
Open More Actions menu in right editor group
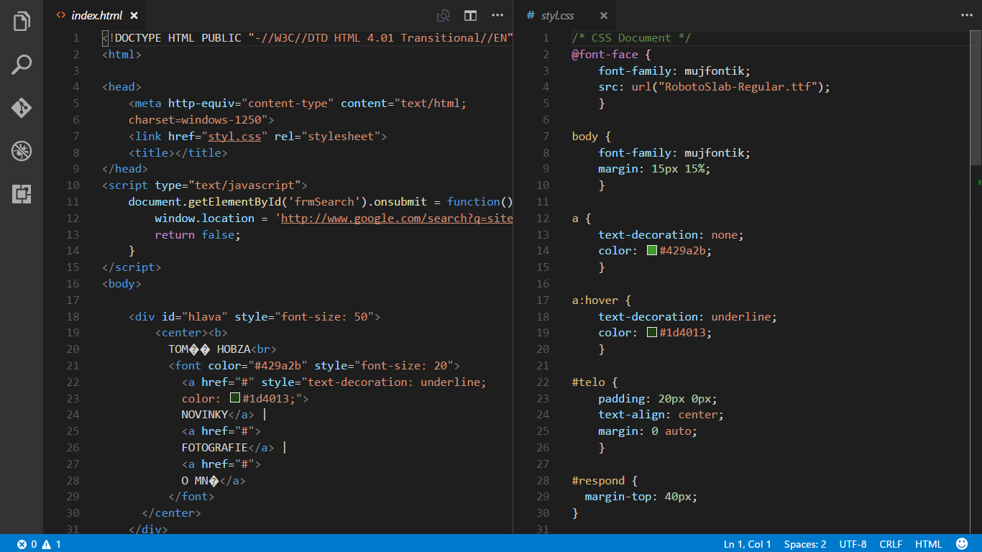pos(967,15)
